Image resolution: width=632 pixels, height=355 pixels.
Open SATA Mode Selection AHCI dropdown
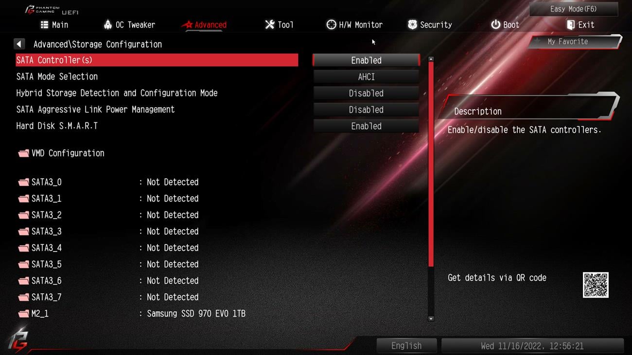point(366,77)
